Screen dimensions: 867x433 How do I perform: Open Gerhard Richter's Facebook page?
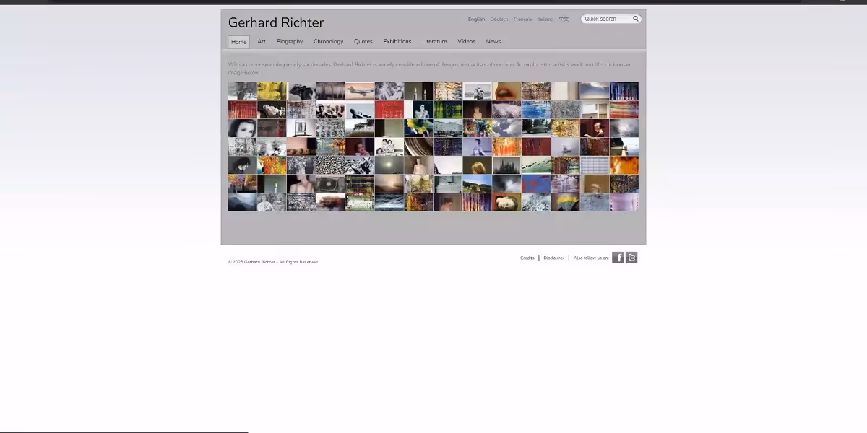(618, 257)
